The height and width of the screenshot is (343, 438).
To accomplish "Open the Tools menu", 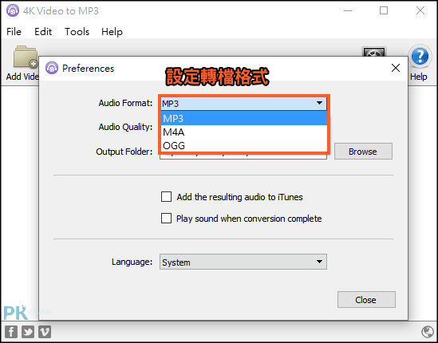I will 77,32.
